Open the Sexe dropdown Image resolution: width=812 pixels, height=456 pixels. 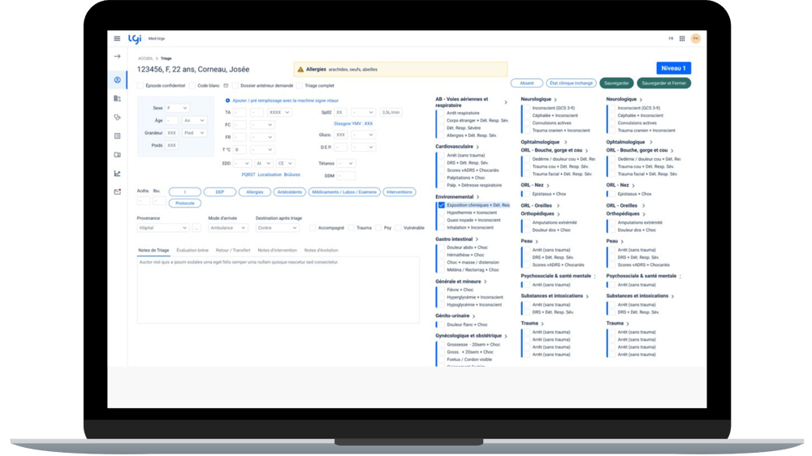[x=177, y=108]
